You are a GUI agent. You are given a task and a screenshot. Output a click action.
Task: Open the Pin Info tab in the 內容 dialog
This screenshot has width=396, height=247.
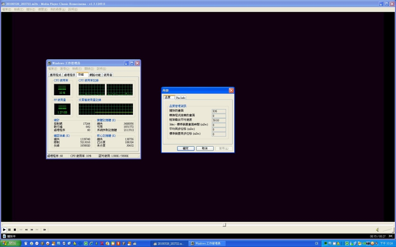181,98
